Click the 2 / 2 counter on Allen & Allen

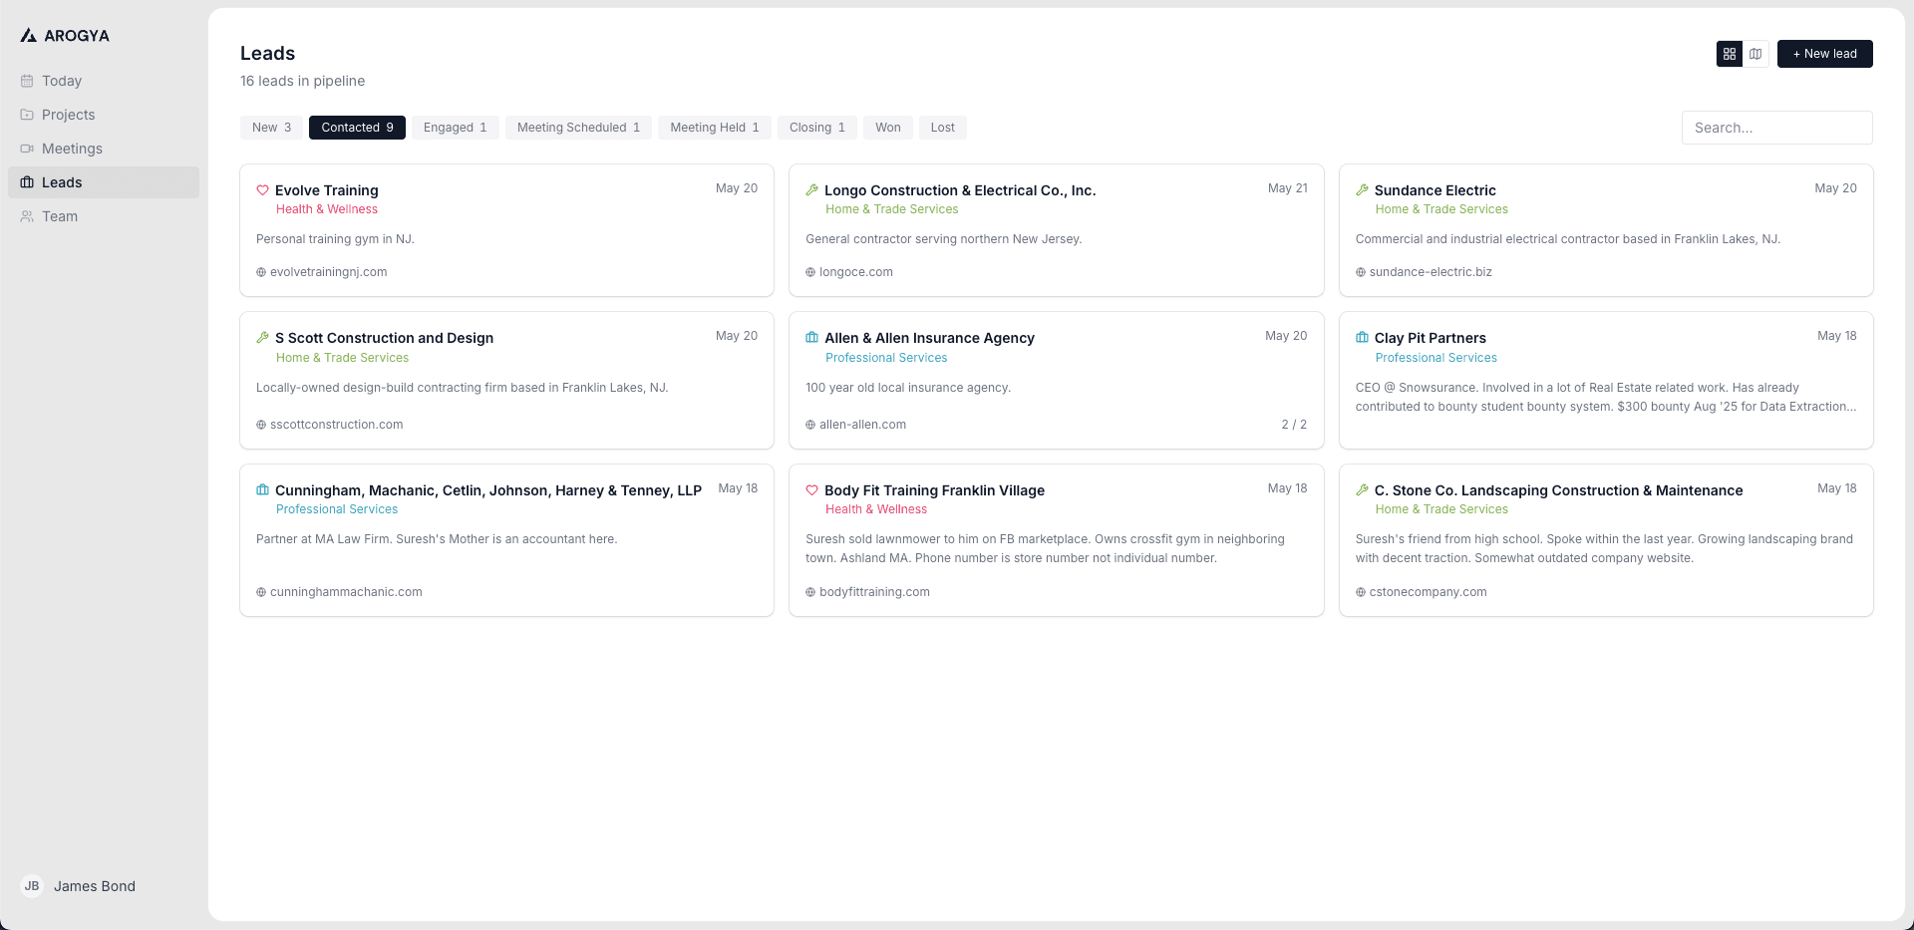click(x=1294, y=425)
